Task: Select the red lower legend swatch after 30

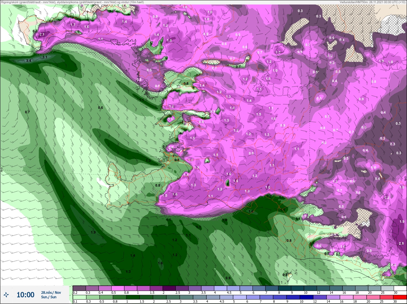Action: pyautogui.click(x=400, y=297)
